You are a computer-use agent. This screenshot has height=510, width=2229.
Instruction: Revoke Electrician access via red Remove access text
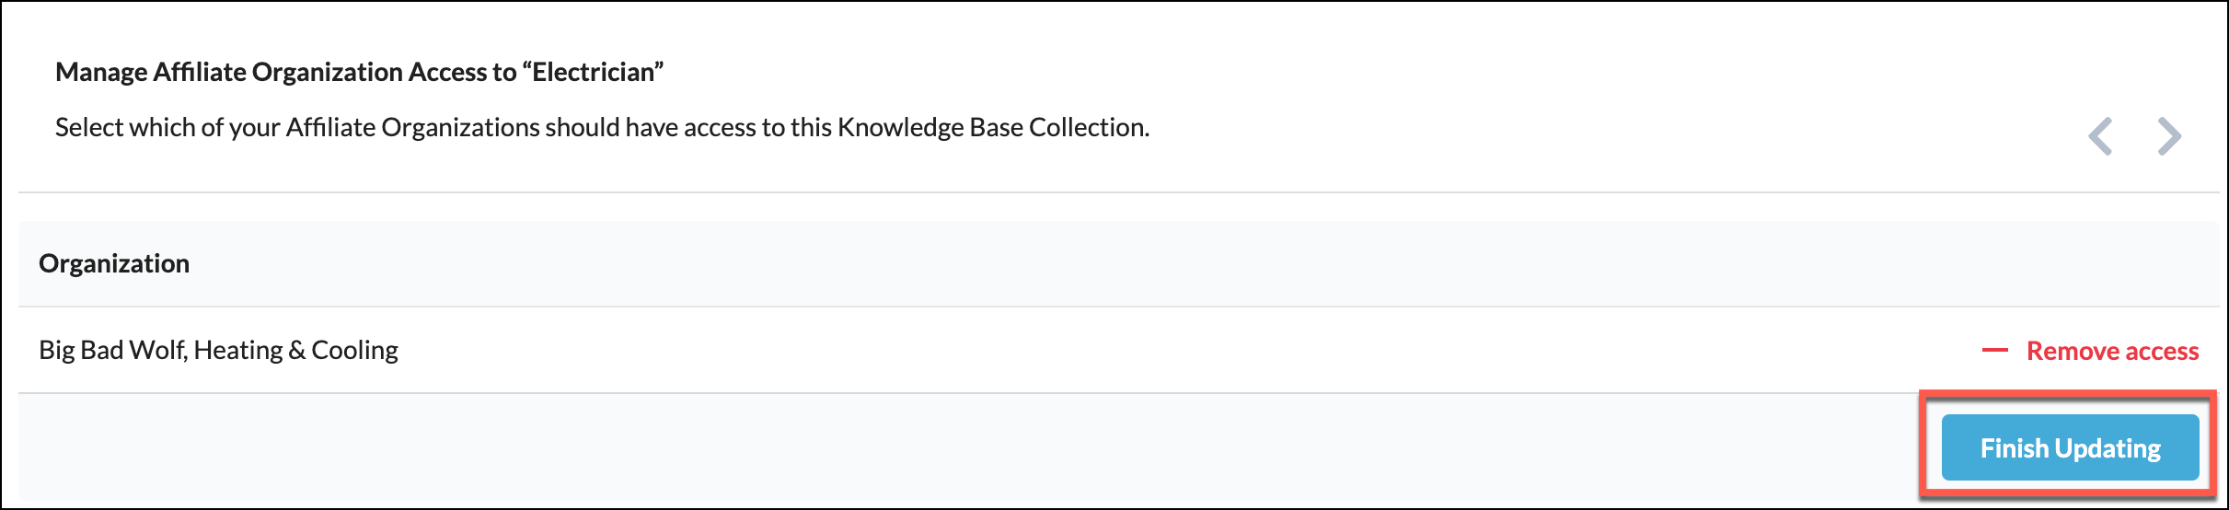click(x=2112, y=351)
